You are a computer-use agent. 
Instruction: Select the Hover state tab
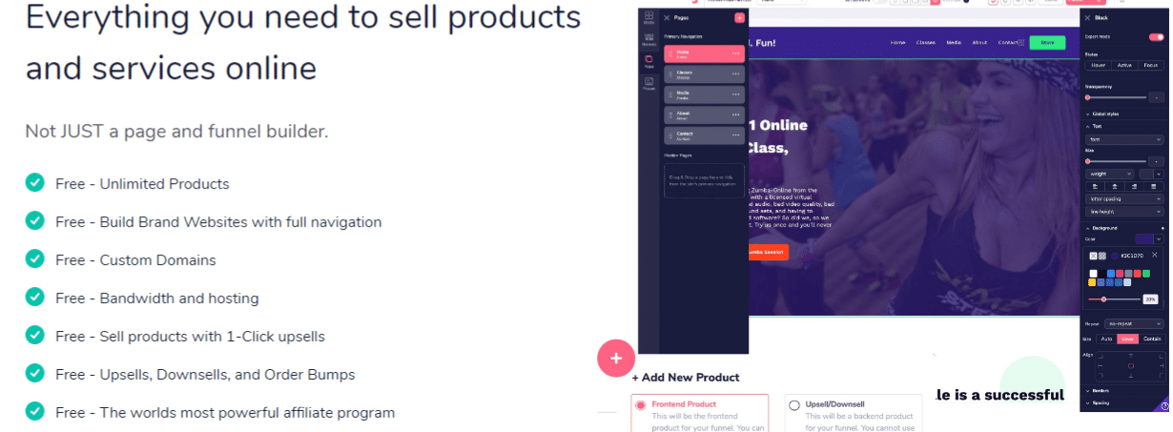pyautogui.click(x=1098, y=66)
